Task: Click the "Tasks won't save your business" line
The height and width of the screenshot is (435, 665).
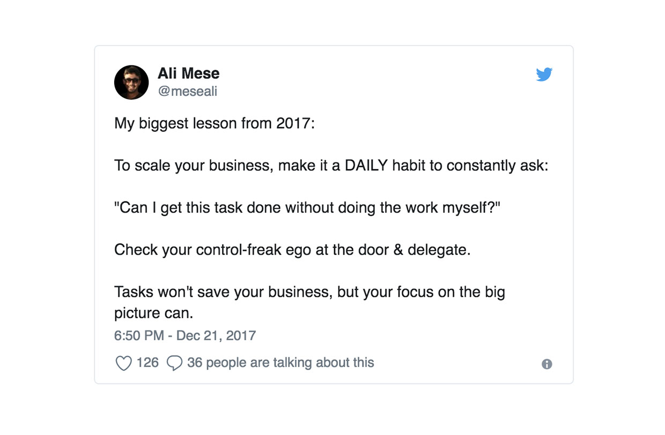Action: pos(309,292)
